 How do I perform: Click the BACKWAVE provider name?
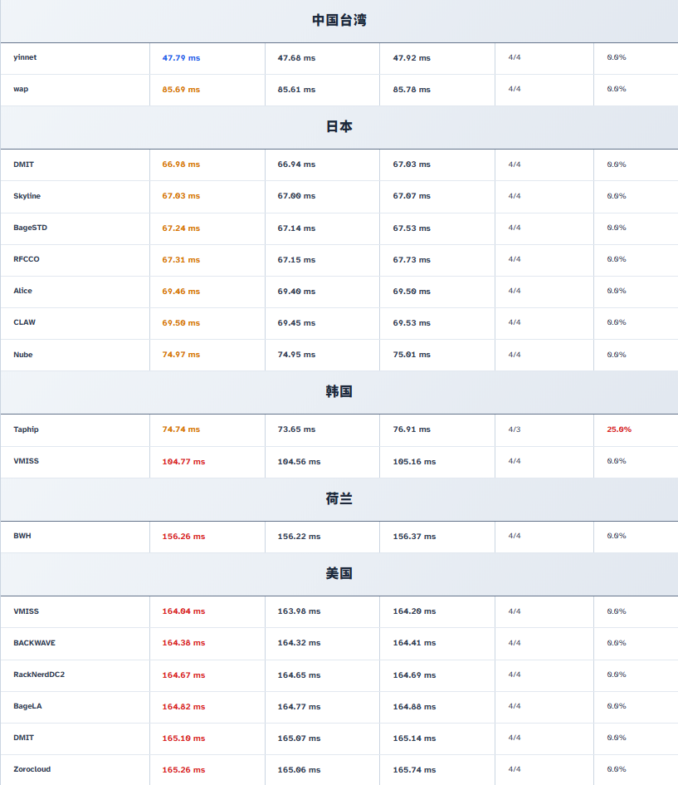click(35, 643)
